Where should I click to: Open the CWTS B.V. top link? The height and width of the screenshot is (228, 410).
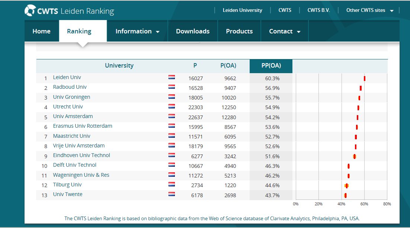coord(319,10)
